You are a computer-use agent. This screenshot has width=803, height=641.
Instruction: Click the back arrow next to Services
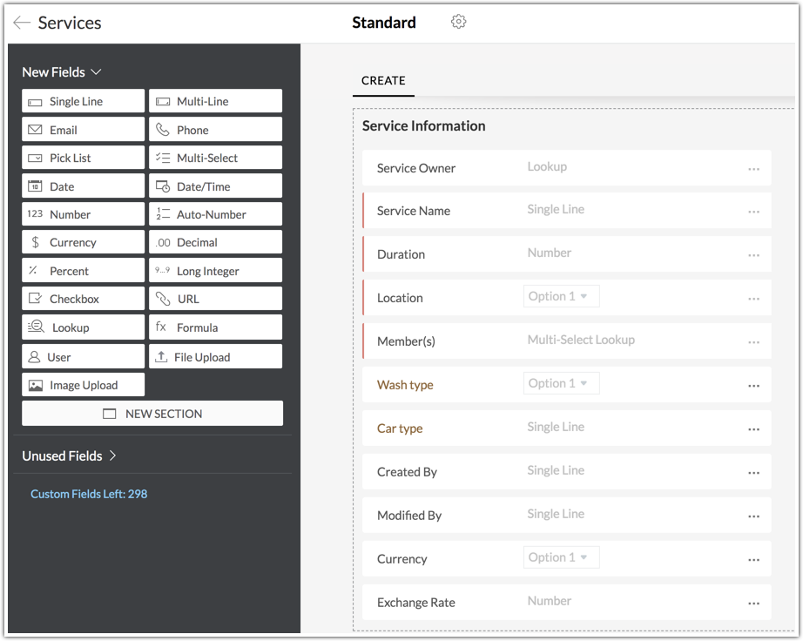(x=22, y=23)
